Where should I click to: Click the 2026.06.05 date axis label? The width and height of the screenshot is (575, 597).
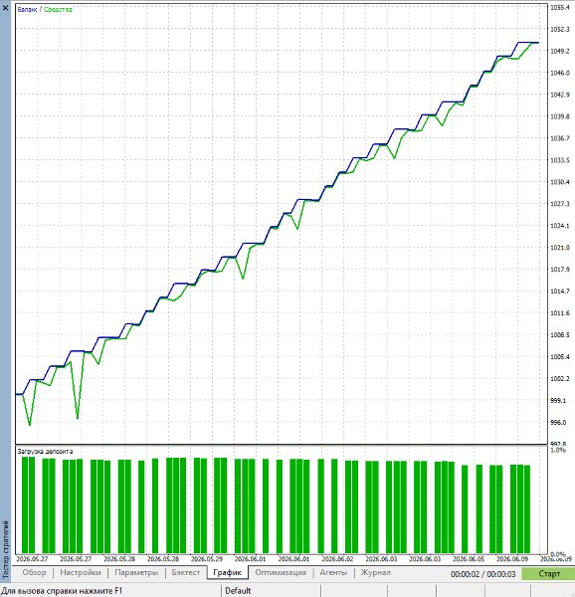469,559
